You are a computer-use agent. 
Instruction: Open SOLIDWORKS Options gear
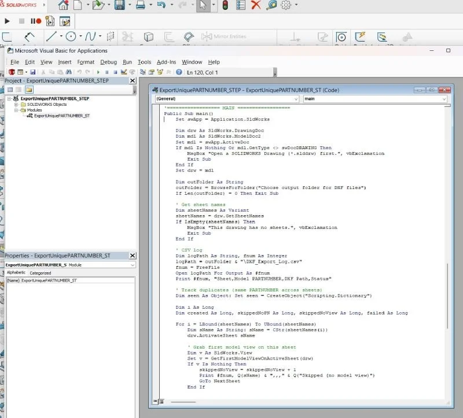pyautogui.click(x=286, y=5)
